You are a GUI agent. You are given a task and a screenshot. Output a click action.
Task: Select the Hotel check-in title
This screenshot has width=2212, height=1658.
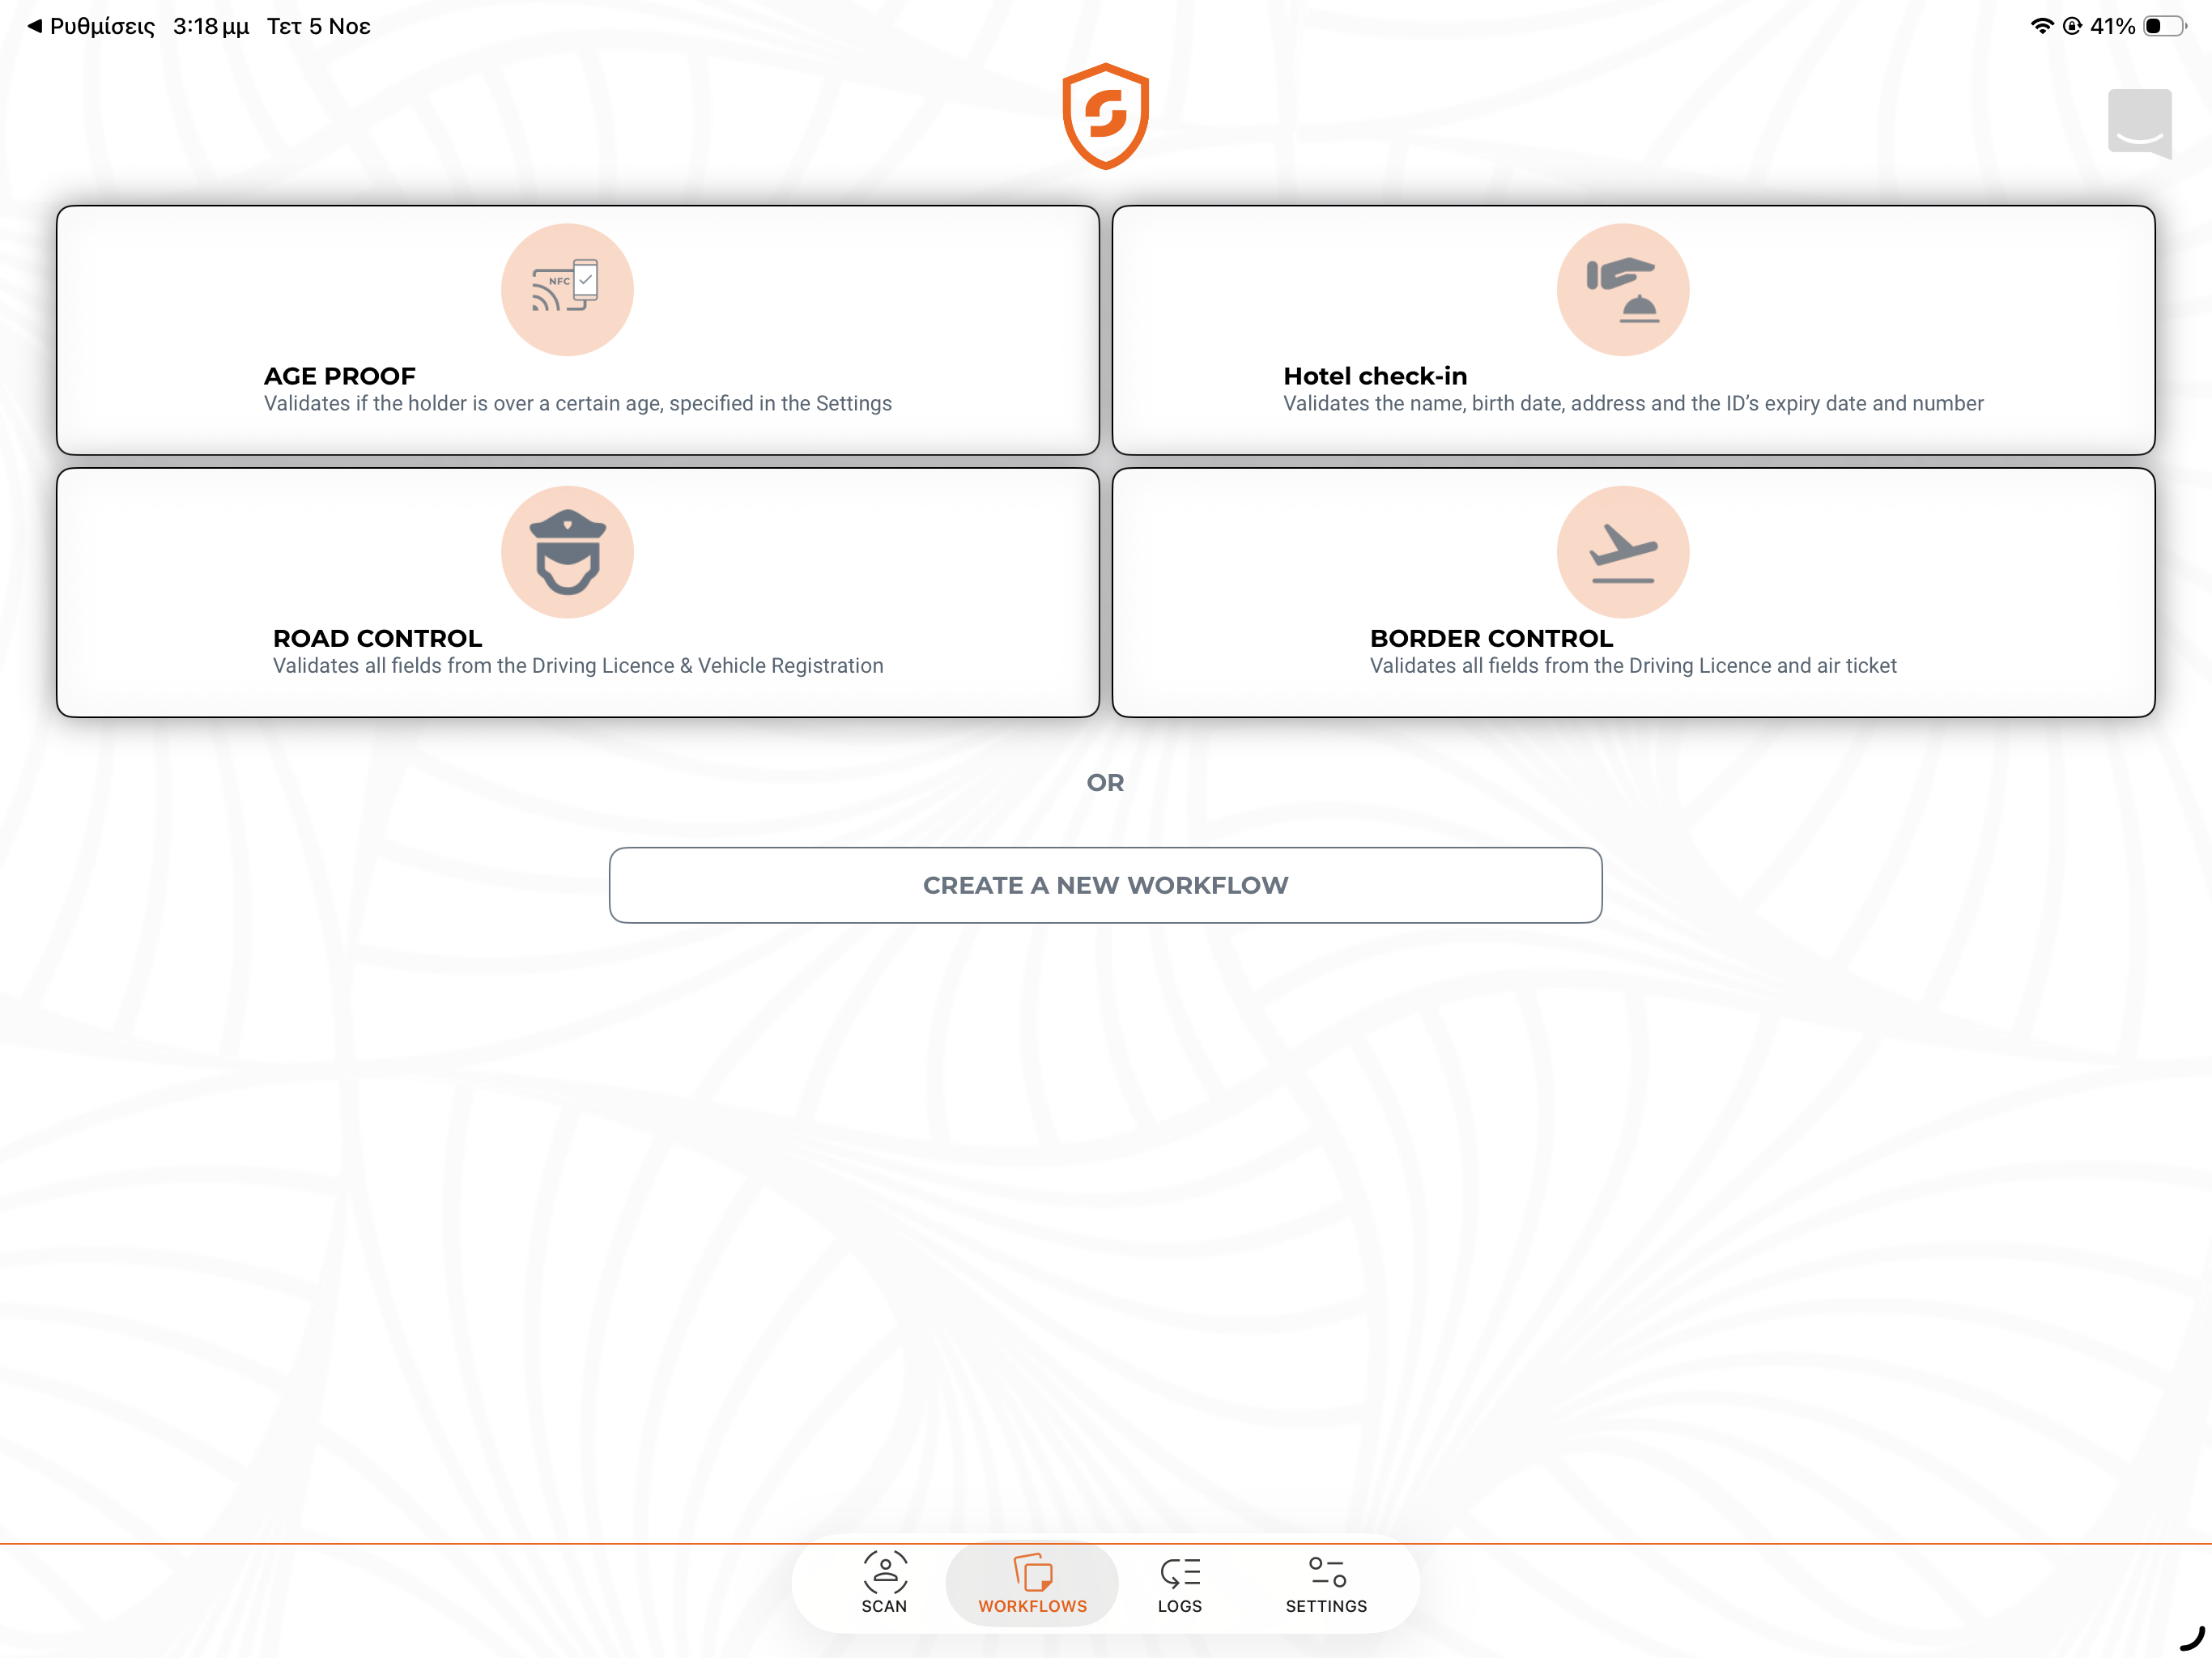(1375, 376)
